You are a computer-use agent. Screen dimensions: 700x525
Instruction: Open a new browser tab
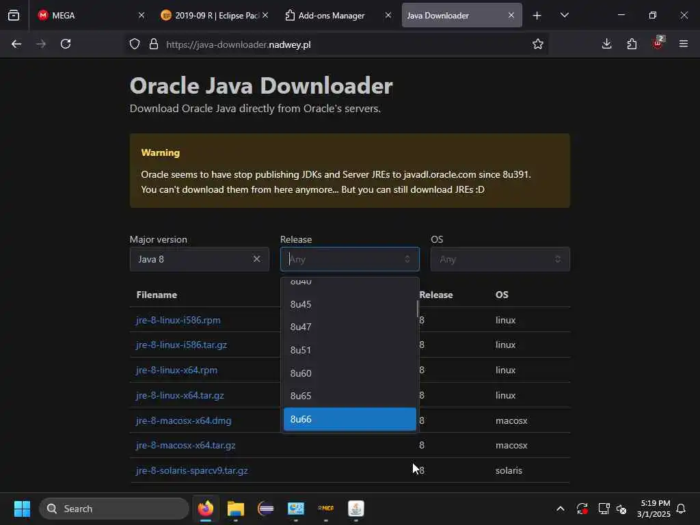point(537,16)
